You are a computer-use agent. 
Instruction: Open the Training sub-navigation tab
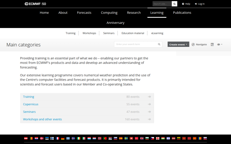tap(70, 33)
